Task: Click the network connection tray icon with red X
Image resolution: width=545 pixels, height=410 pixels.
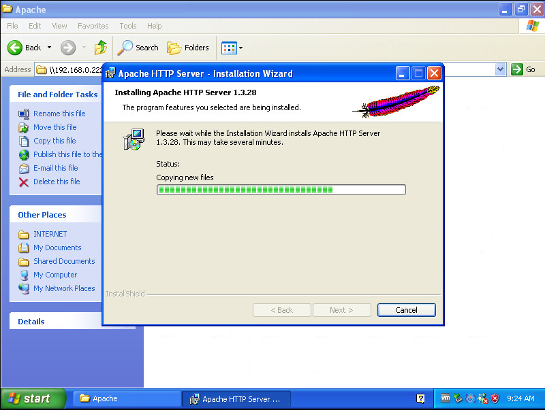Action: pos(483,398)
